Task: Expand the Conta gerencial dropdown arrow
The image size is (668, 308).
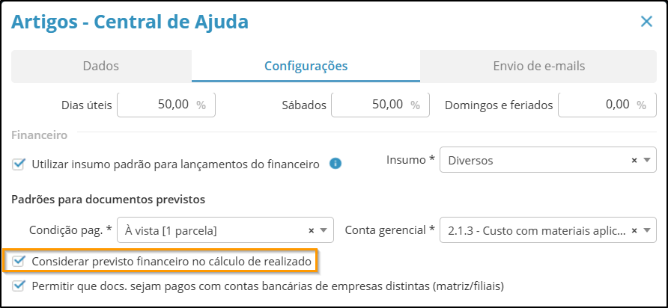Action: [647, 230]
